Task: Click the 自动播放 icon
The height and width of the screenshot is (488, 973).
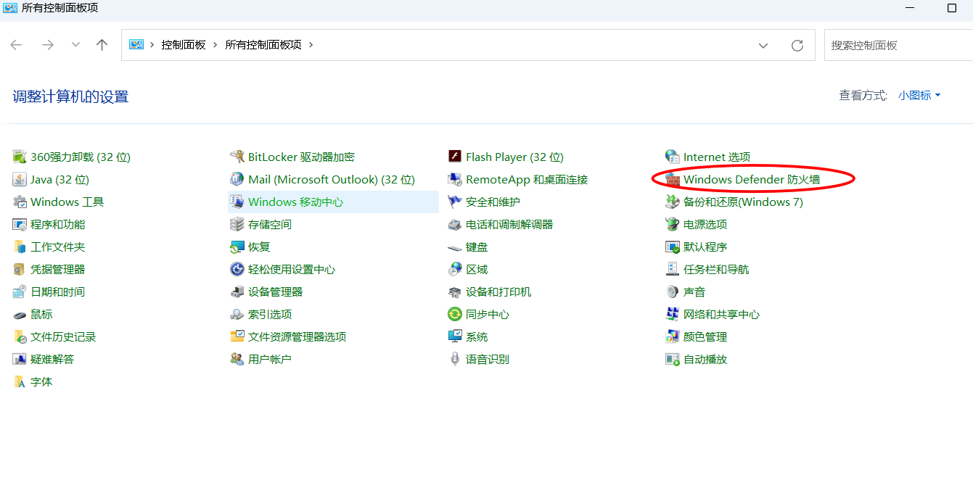Action: tap(672, 359)
